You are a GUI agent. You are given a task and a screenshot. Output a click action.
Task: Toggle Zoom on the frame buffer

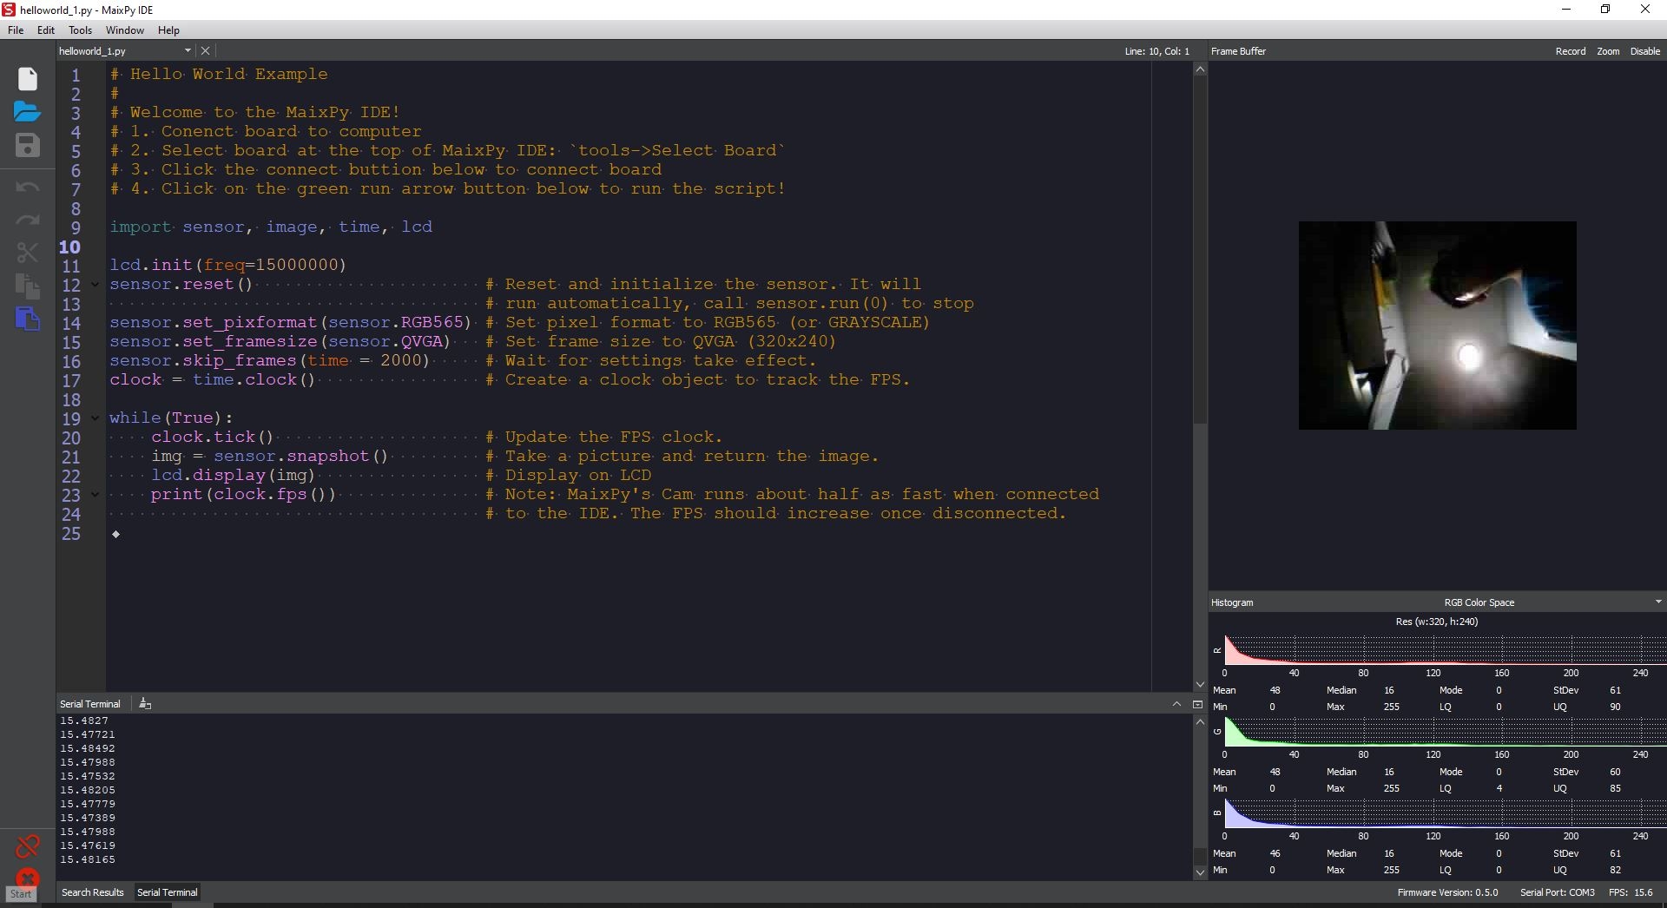pos(1608,51)
